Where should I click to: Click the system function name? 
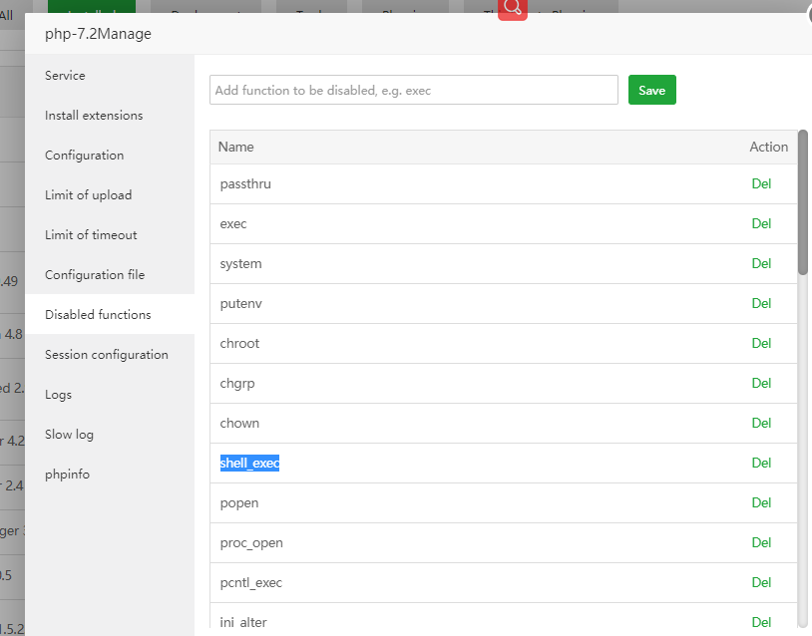click(x=240, y=264)
